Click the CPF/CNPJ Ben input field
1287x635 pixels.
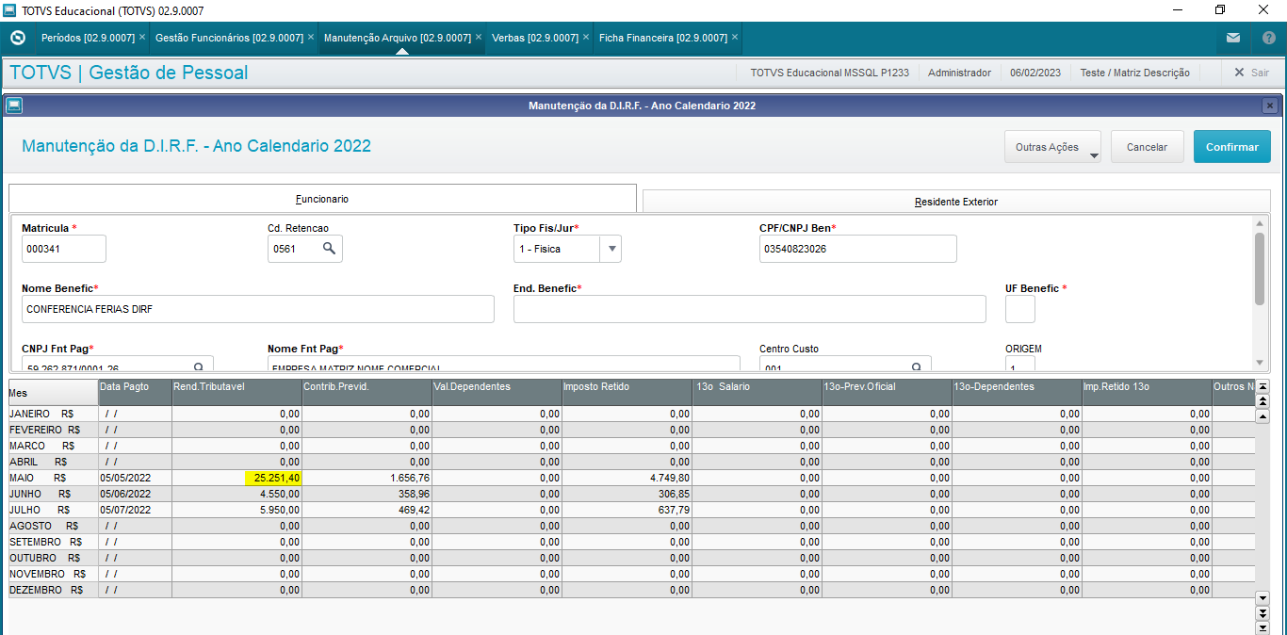tap(858, 249)
